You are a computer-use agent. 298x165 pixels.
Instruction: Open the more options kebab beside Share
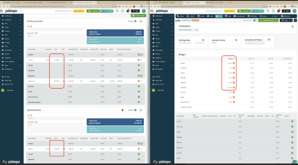(295, 21)
